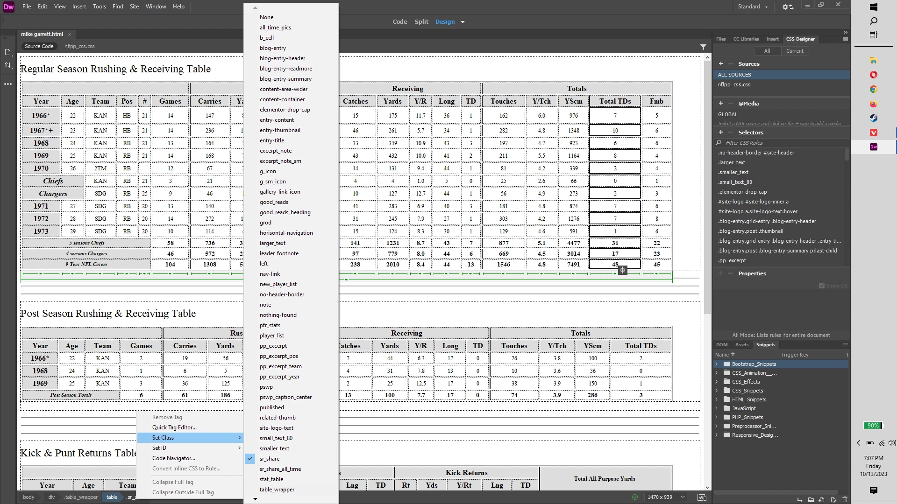Open the Snippets panel tab
The width and height of the screenshot is (897, 504).
pos(765,345)
